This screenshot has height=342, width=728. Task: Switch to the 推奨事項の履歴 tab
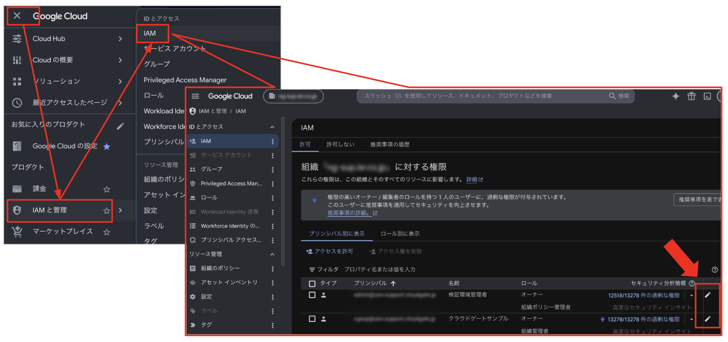(390, 144)
